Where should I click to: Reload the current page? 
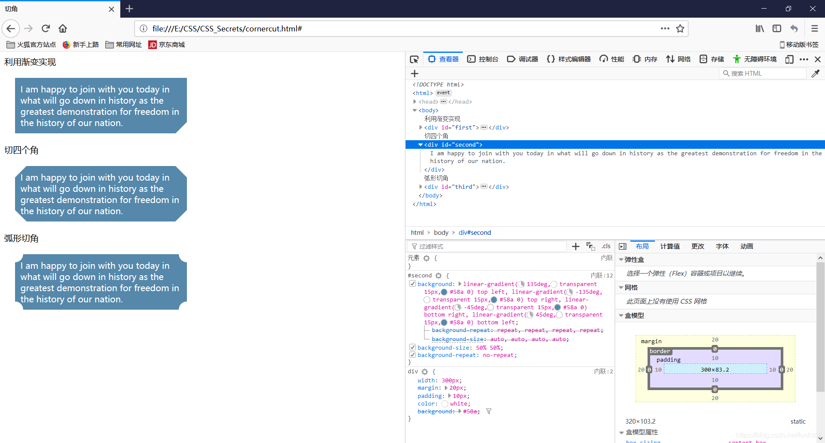(46, 28)
